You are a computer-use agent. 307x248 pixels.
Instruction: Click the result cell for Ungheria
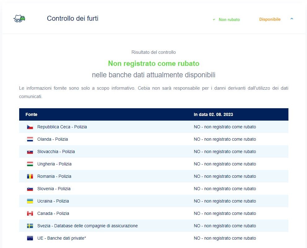[225, 164]
